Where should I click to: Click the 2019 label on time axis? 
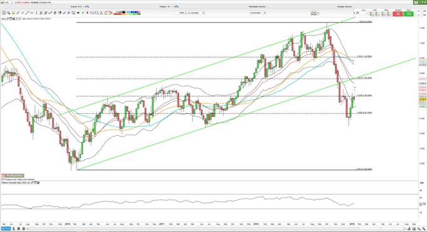(x=352, y=224)
